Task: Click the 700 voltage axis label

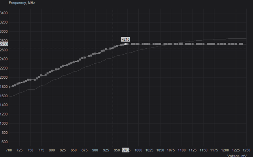Action: 9,150
